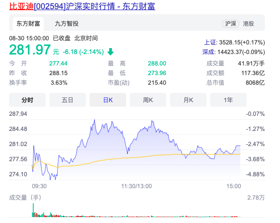The height and width of the screenshot is (223, 280).
Task: Click the current price 281.97
Action: tap(30, 49)
